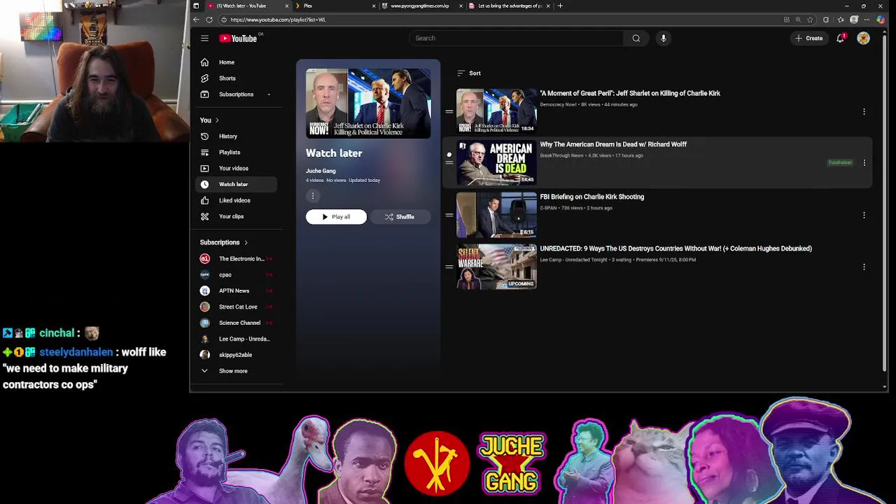Open American Dream Is Dead thumbnail

(496, 162)
